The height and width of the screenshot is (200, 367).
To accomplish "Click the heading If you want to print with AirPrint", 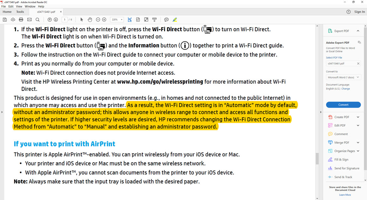I will click(x=64, y=144).
